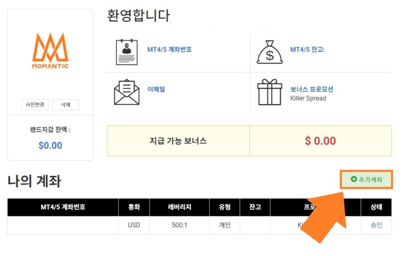Open the 보너스 프로모션 link
The image size is (403, 256).
311,89
